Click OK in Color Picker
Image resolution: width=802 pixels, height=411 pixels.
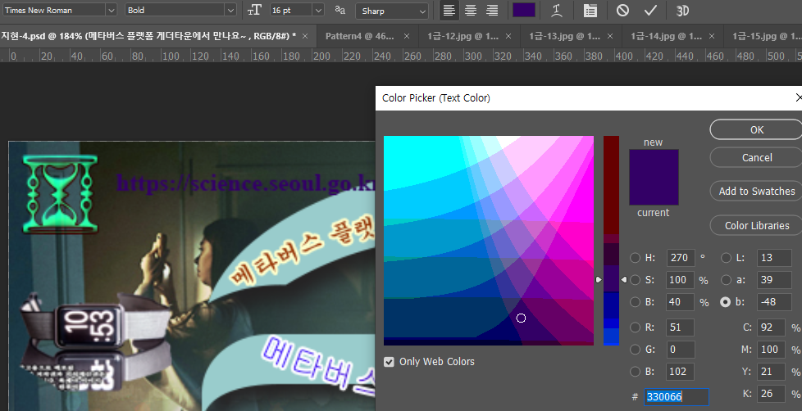click(x=756, y=129)
